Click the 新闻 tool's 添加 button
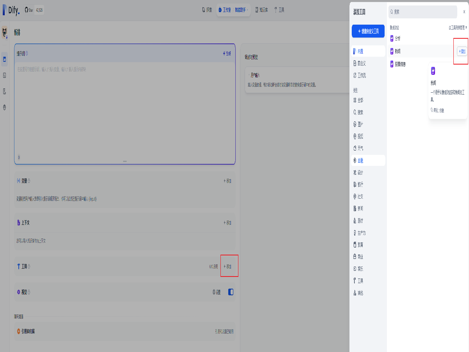Image resolution: width=469 pixels, height=352 pixels. pos(462,51)
